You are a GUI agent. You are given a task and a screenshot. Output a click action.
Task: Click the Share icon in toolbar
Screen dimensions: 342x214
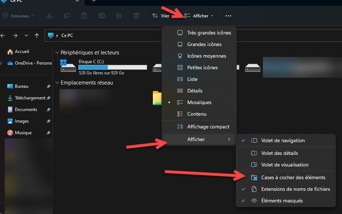pyautogui.click(x=119, y=16)
